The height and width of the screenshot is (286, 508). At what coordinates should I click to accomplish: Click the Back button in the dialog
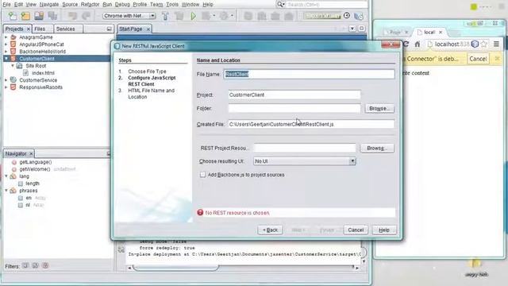pyautogui.click(x=270, y=230)
